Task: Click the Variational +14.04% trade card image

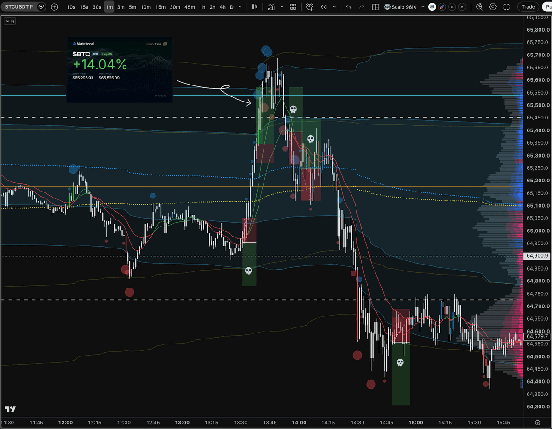Action: coord(120,70)
